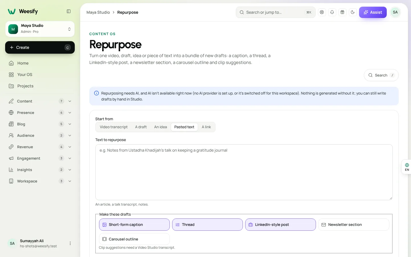Toggle dark mode with the moon icon
The image size is (411, 257).
(353, 12)
